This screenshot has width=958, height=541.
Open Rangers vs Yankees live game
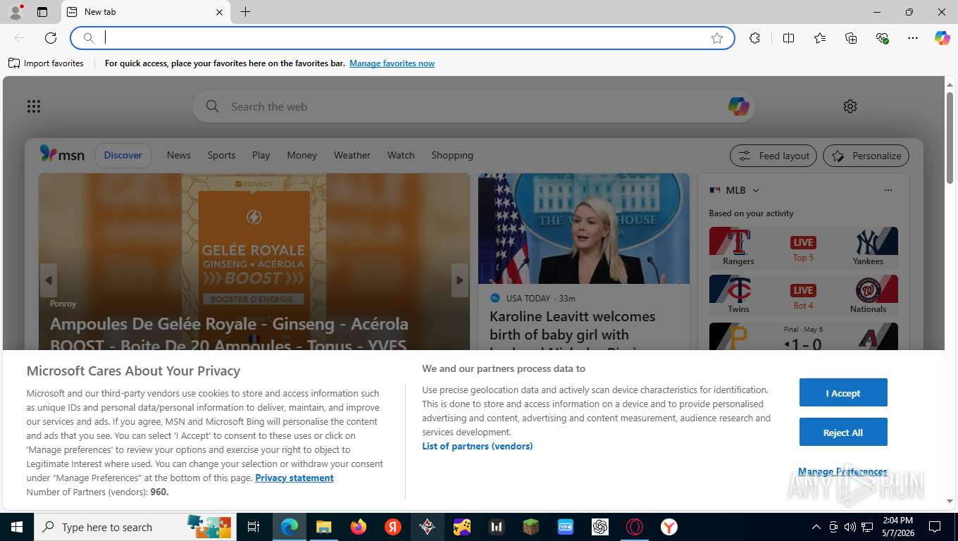tap(803, 247)
